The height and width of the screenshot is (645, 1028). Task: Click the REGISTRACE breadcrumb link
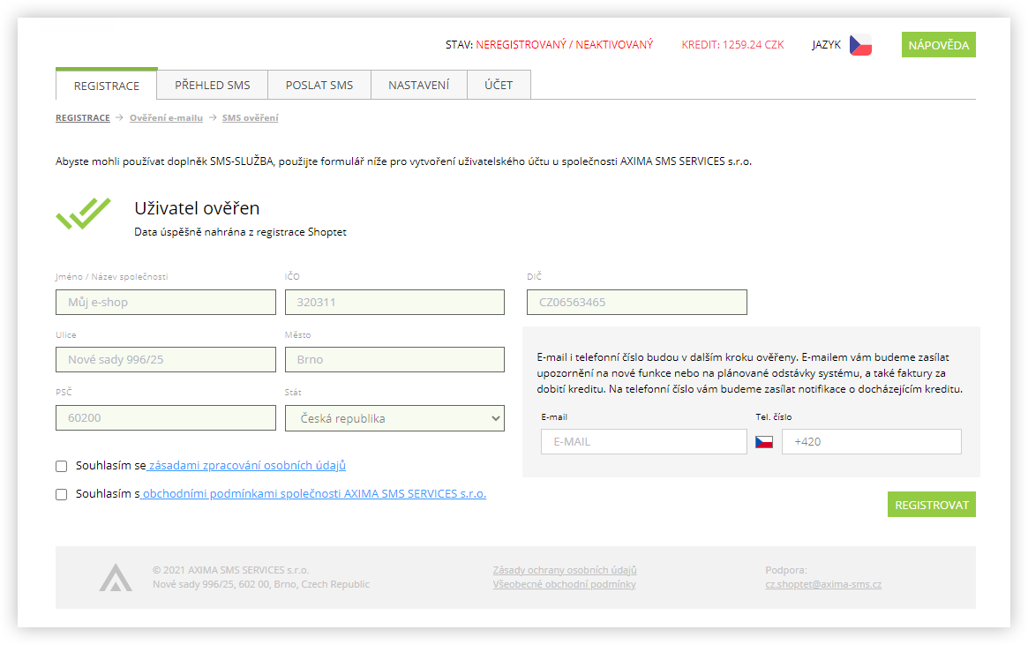pyautogui.click(x=83, y=118)
